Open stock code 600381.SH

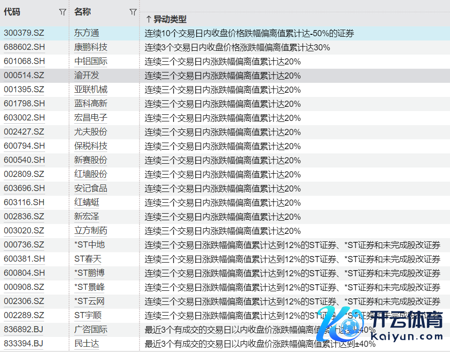click(24, 259)
